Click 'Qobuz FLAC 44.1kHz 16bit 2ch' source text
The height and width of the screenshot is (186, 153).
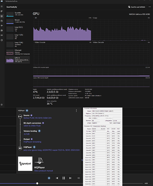[x=38, y=118]
